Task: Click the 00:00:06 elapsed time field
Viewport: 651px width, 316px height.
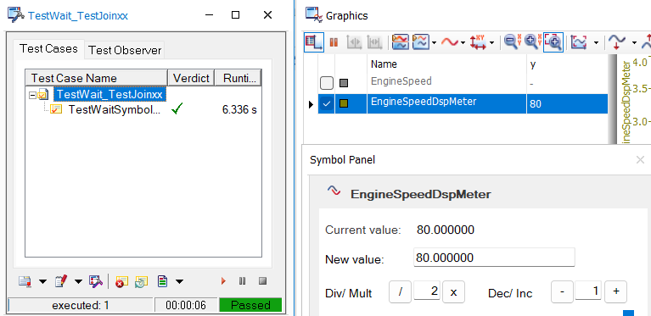Action: click(186, 305)
